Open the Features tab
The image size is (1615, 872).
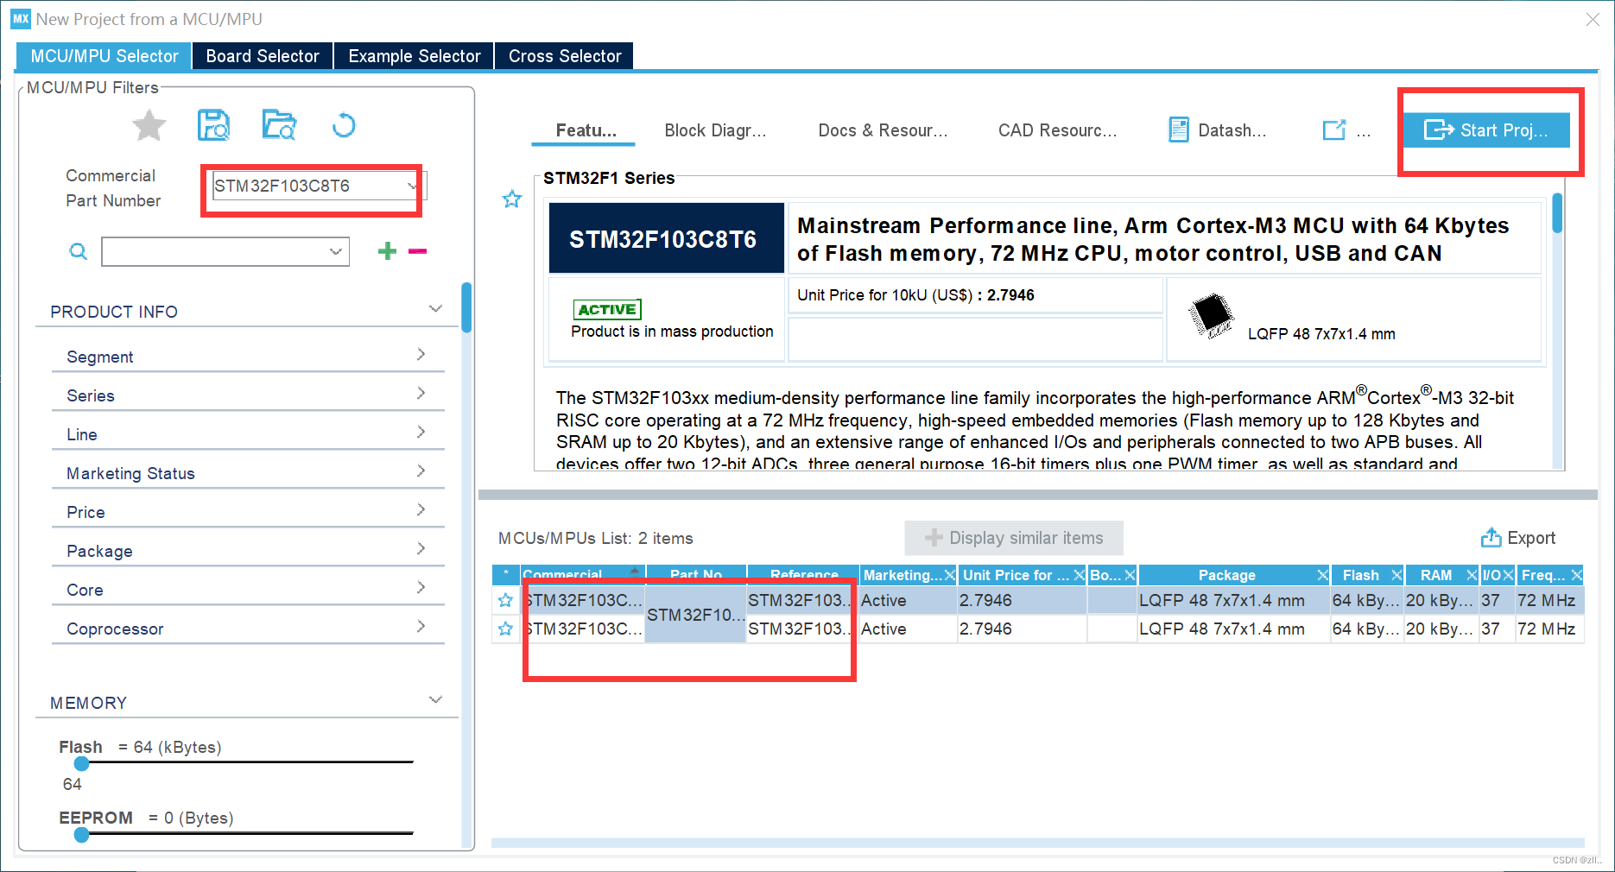point(585,130)
